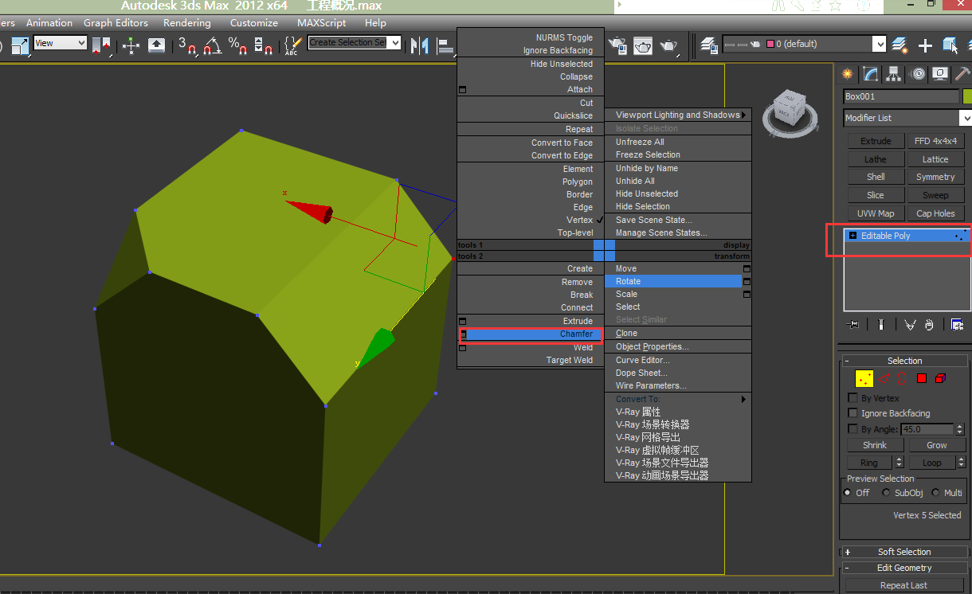Enable the By Angle checkbox

853,429
